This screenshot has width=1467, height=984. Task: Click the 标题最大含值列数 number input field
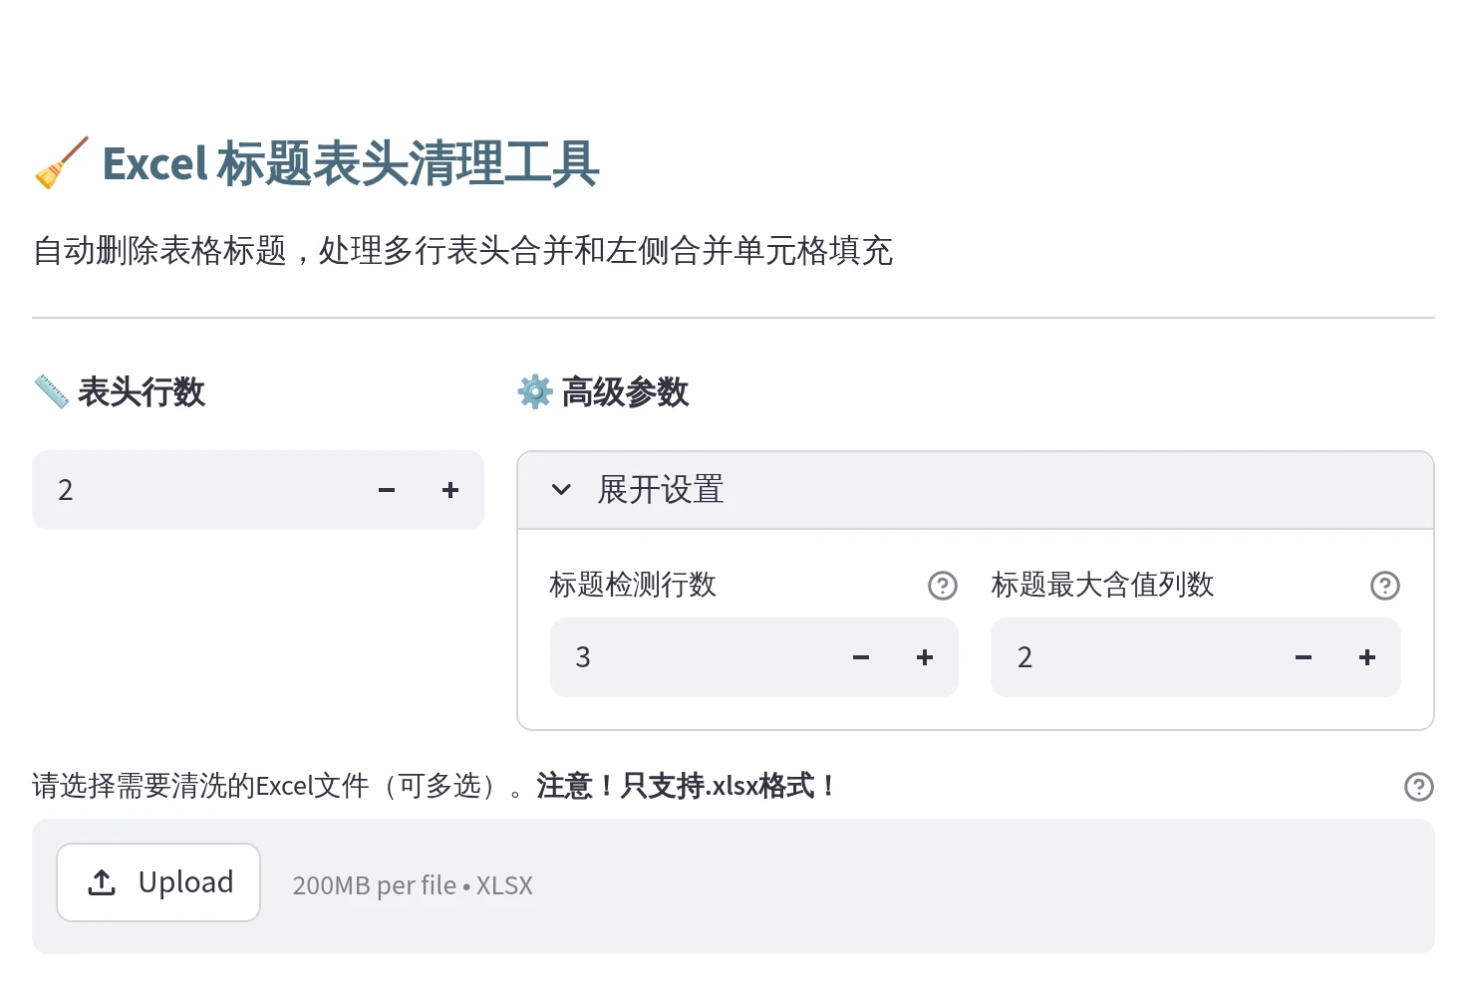coord(1131,657)
